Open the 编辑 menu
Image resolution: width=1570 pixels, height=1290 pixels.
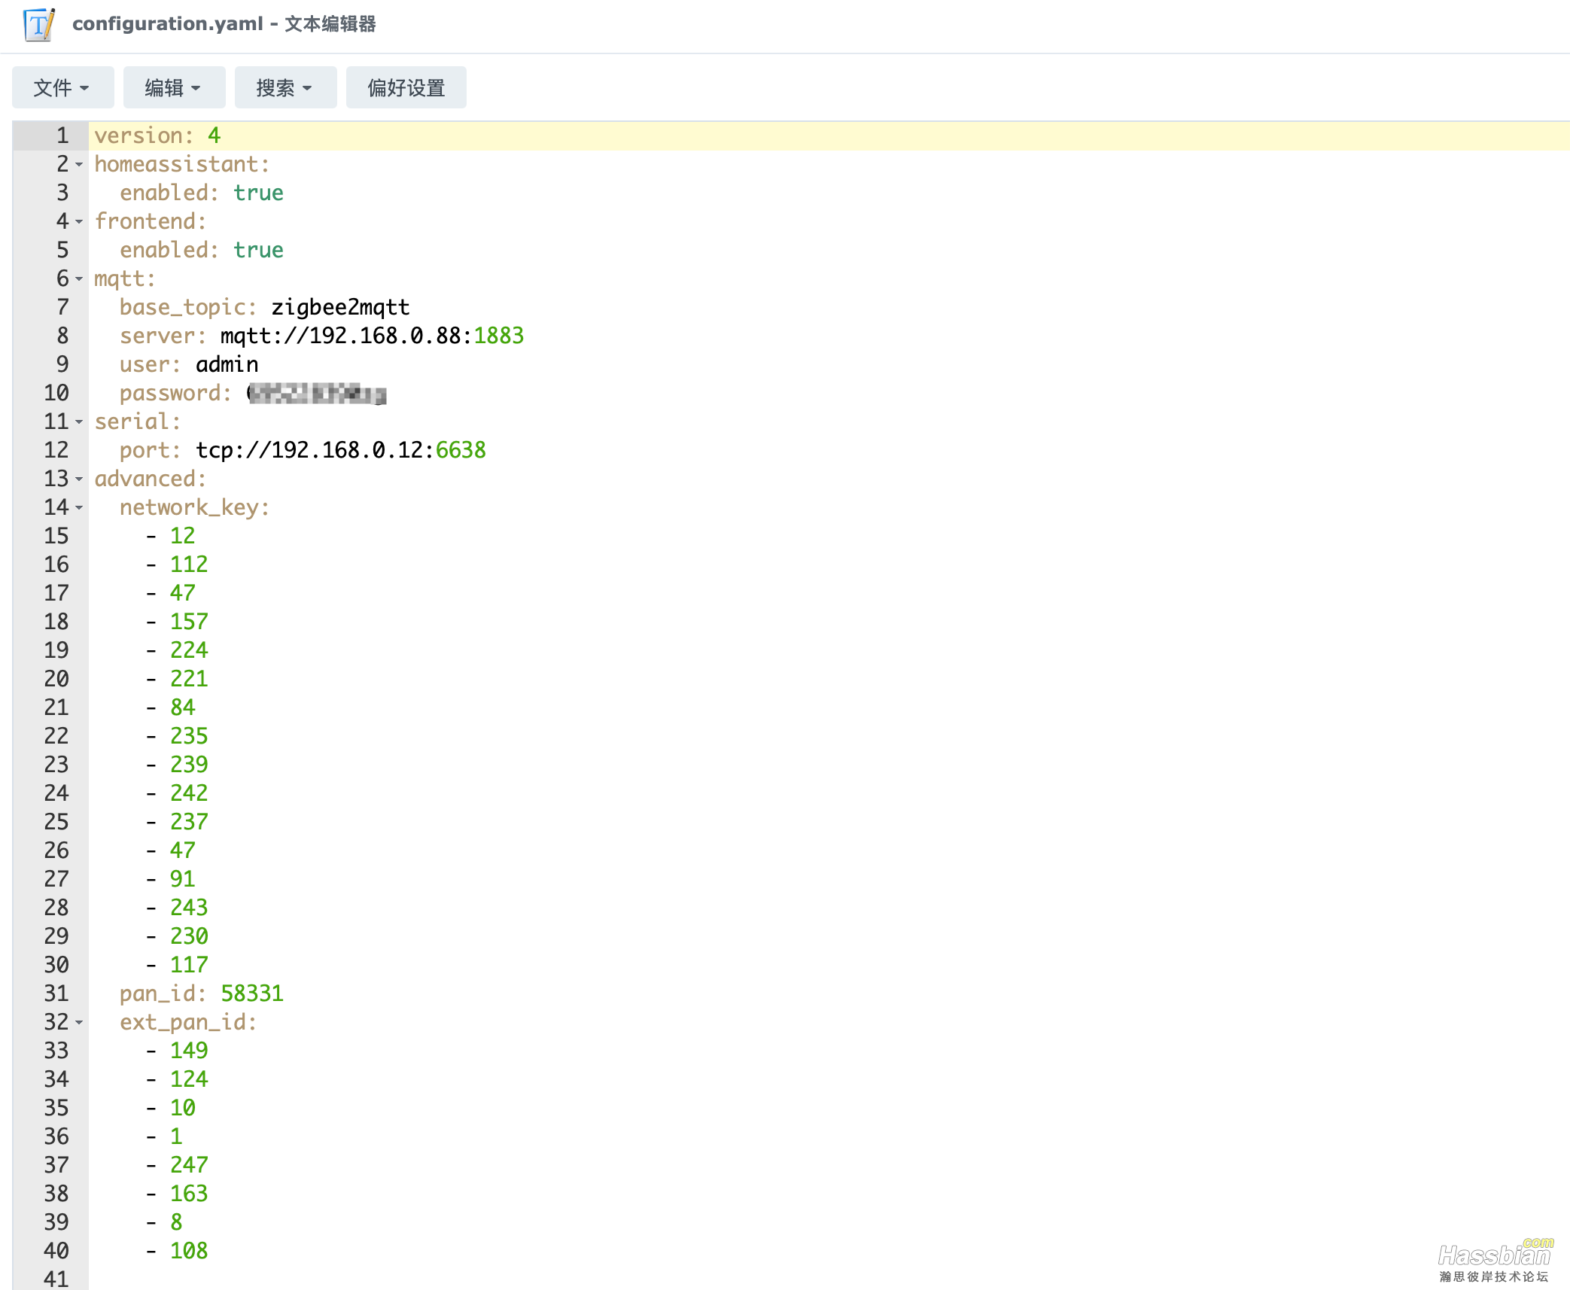click(174, 88)
